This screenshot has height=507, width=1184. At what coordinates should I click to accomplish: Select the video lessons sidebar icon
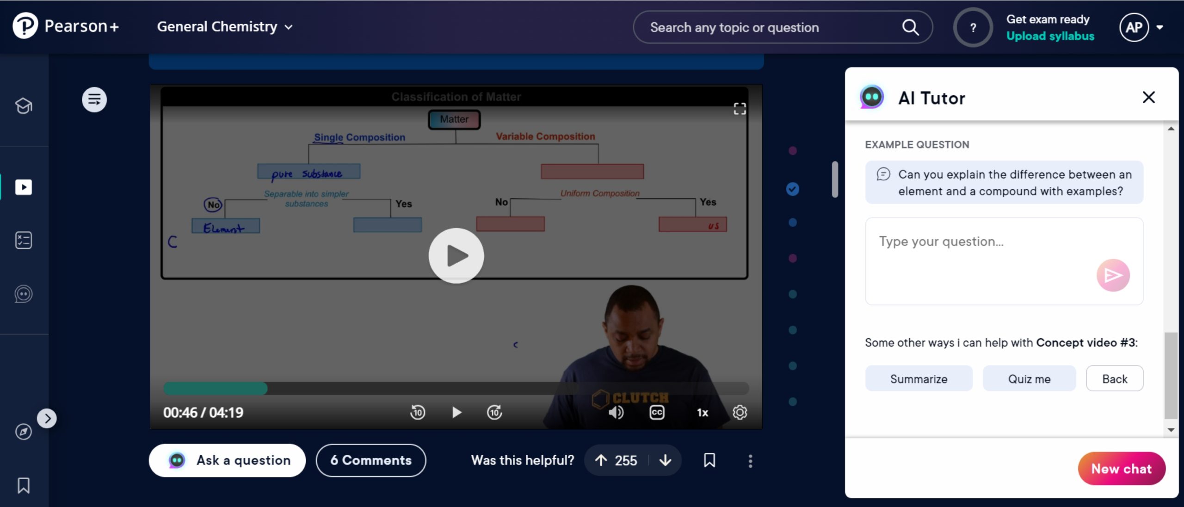pos(24,187)
